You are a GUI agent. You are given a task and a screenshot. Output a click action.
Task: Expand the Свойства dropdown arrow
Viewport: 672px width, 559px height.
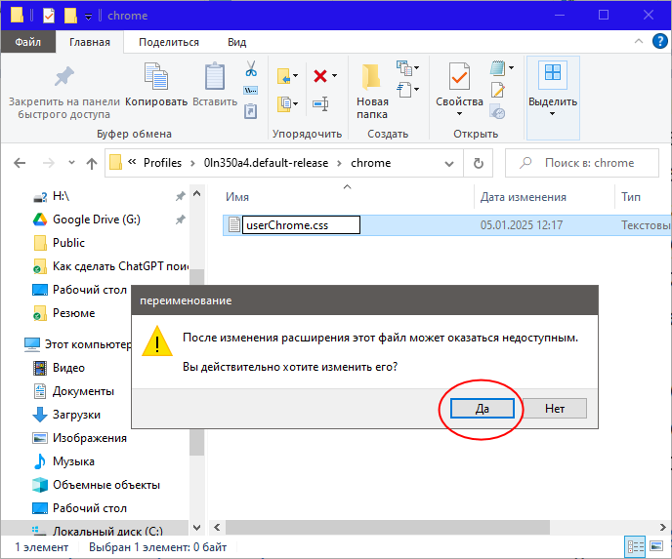click(459, 113)
